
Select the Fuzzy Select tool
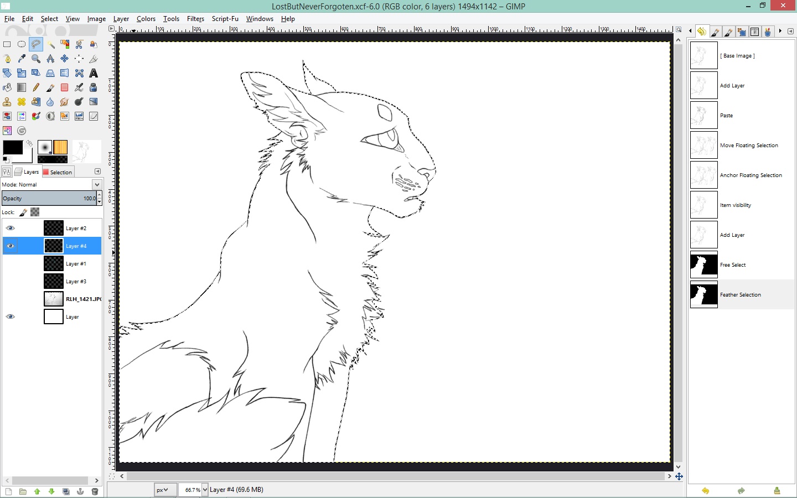[50, 44]
